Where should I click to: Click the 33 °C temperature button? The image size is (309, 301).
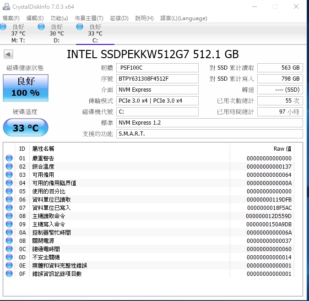[x=26, y=128]
